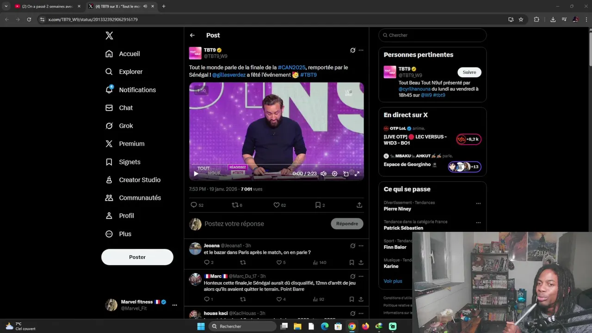Open Profil page

(x=119, y=216)
